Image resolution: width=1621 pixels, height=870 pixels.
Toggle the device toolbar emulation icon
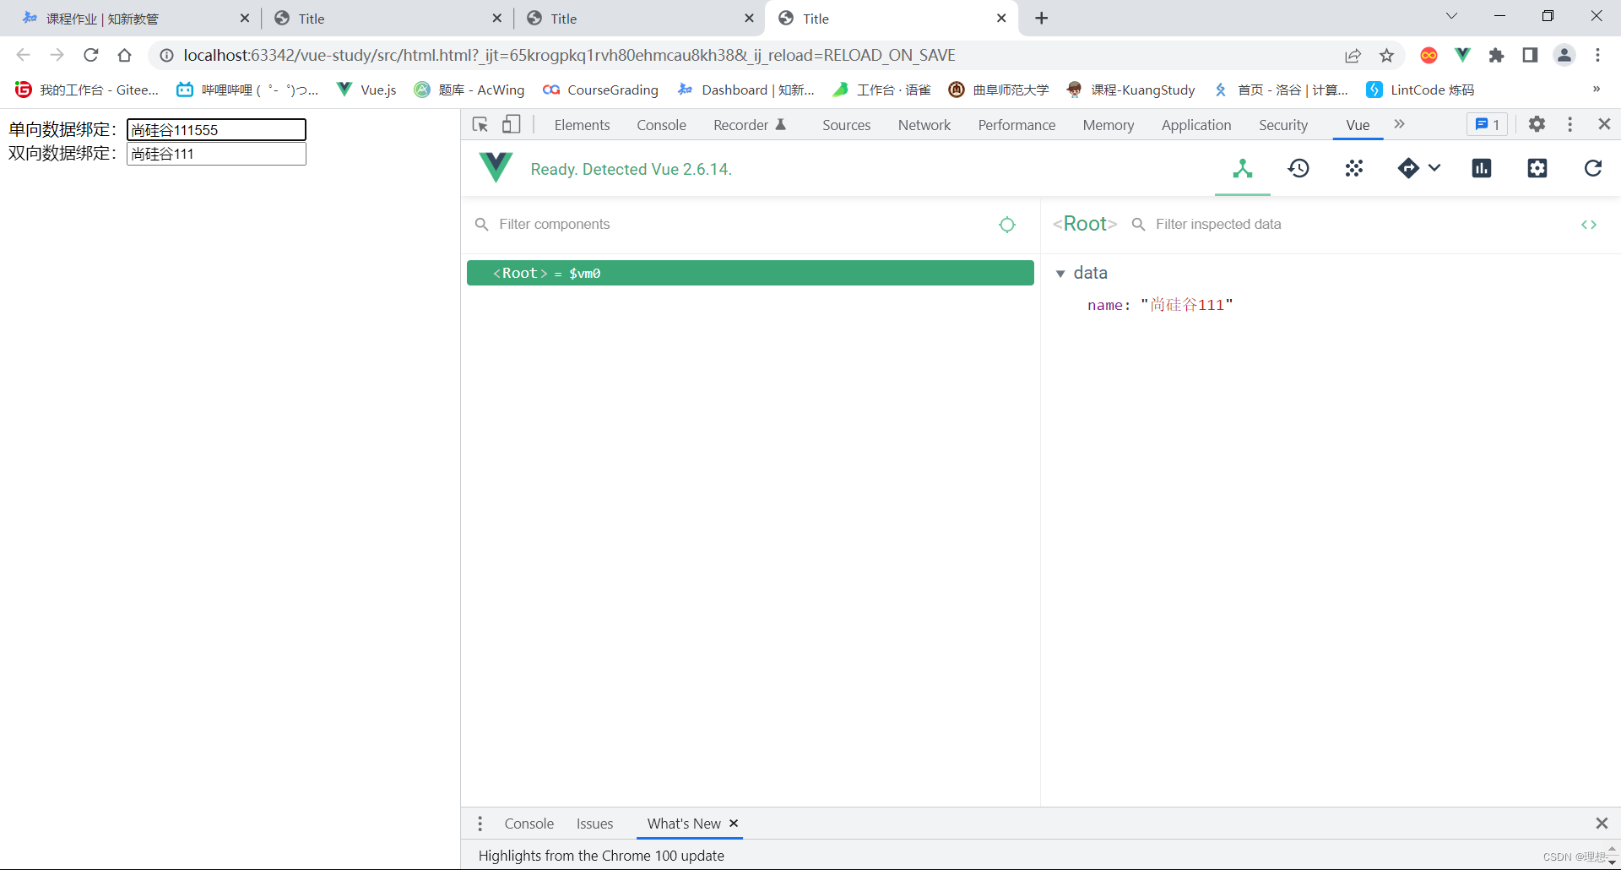pyautogui.click(x=512, y=125)
